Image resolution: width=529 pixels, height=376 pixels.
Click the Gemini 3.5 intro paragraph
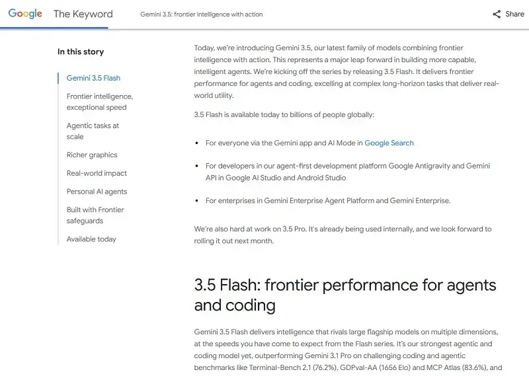(x=346, y=71)
